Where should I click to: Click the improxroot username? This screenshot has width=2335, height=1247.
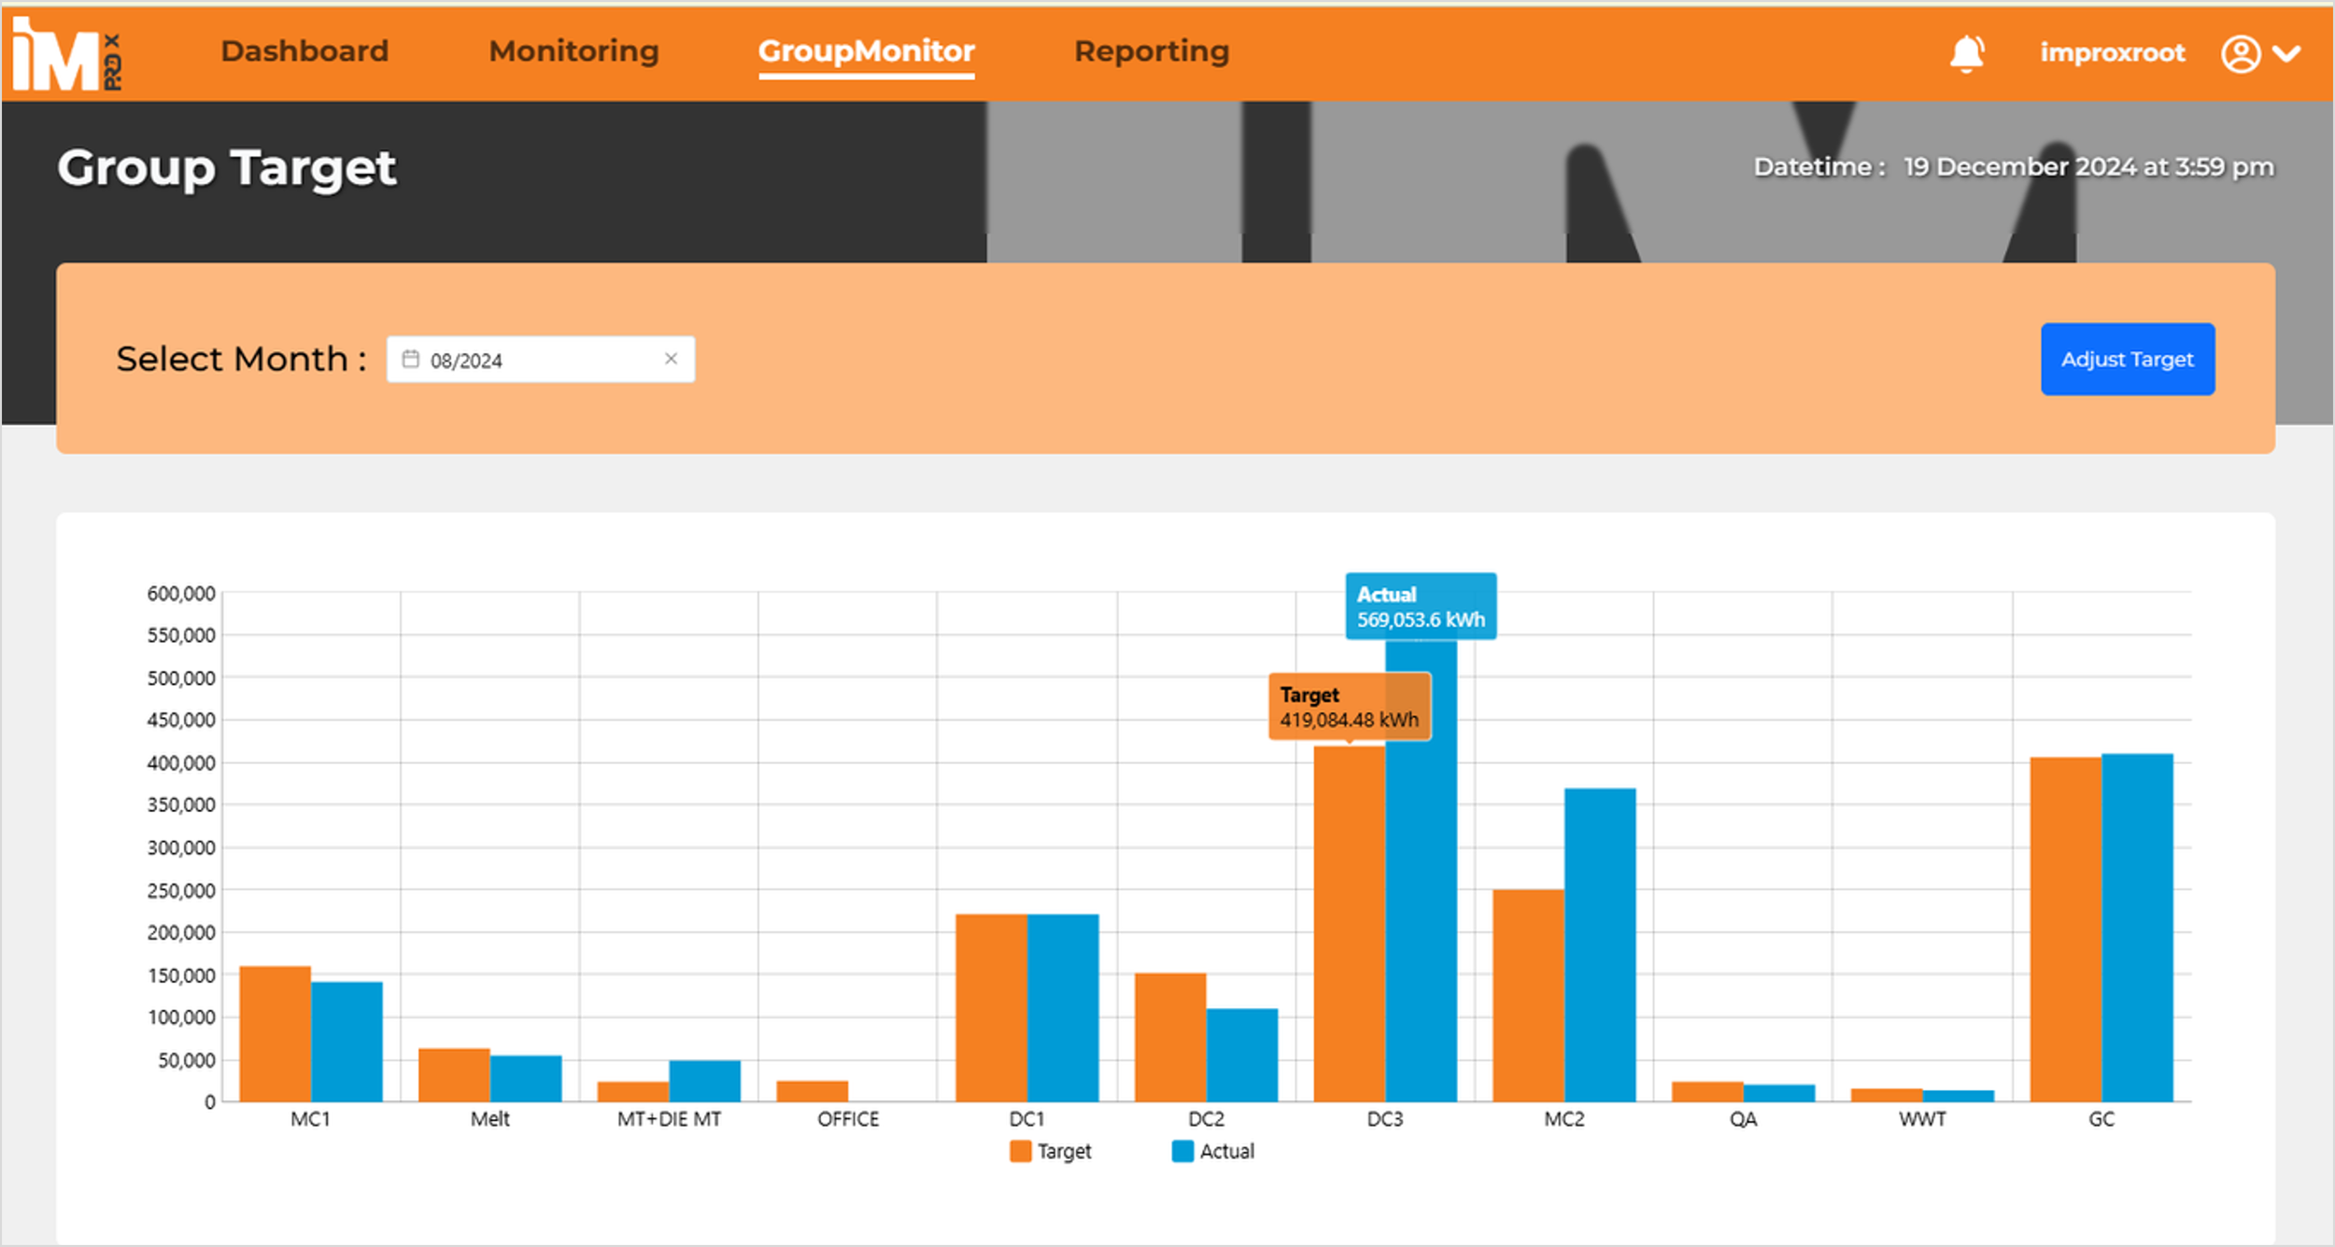(x=2112, y=53)
